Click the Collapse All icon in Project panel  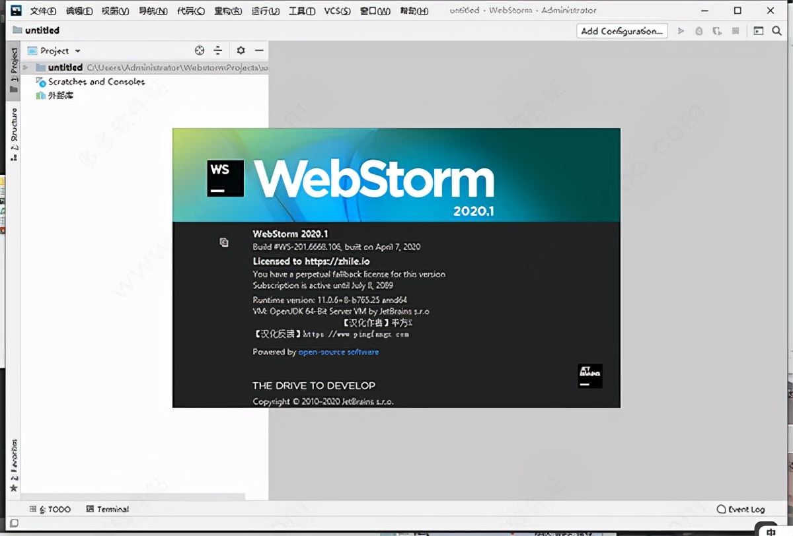click(218, 51)
